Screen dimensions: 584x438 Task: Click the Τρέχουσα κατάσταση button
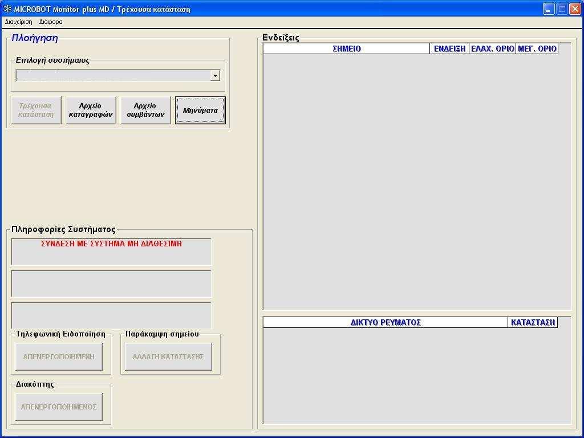click(36, 110)
